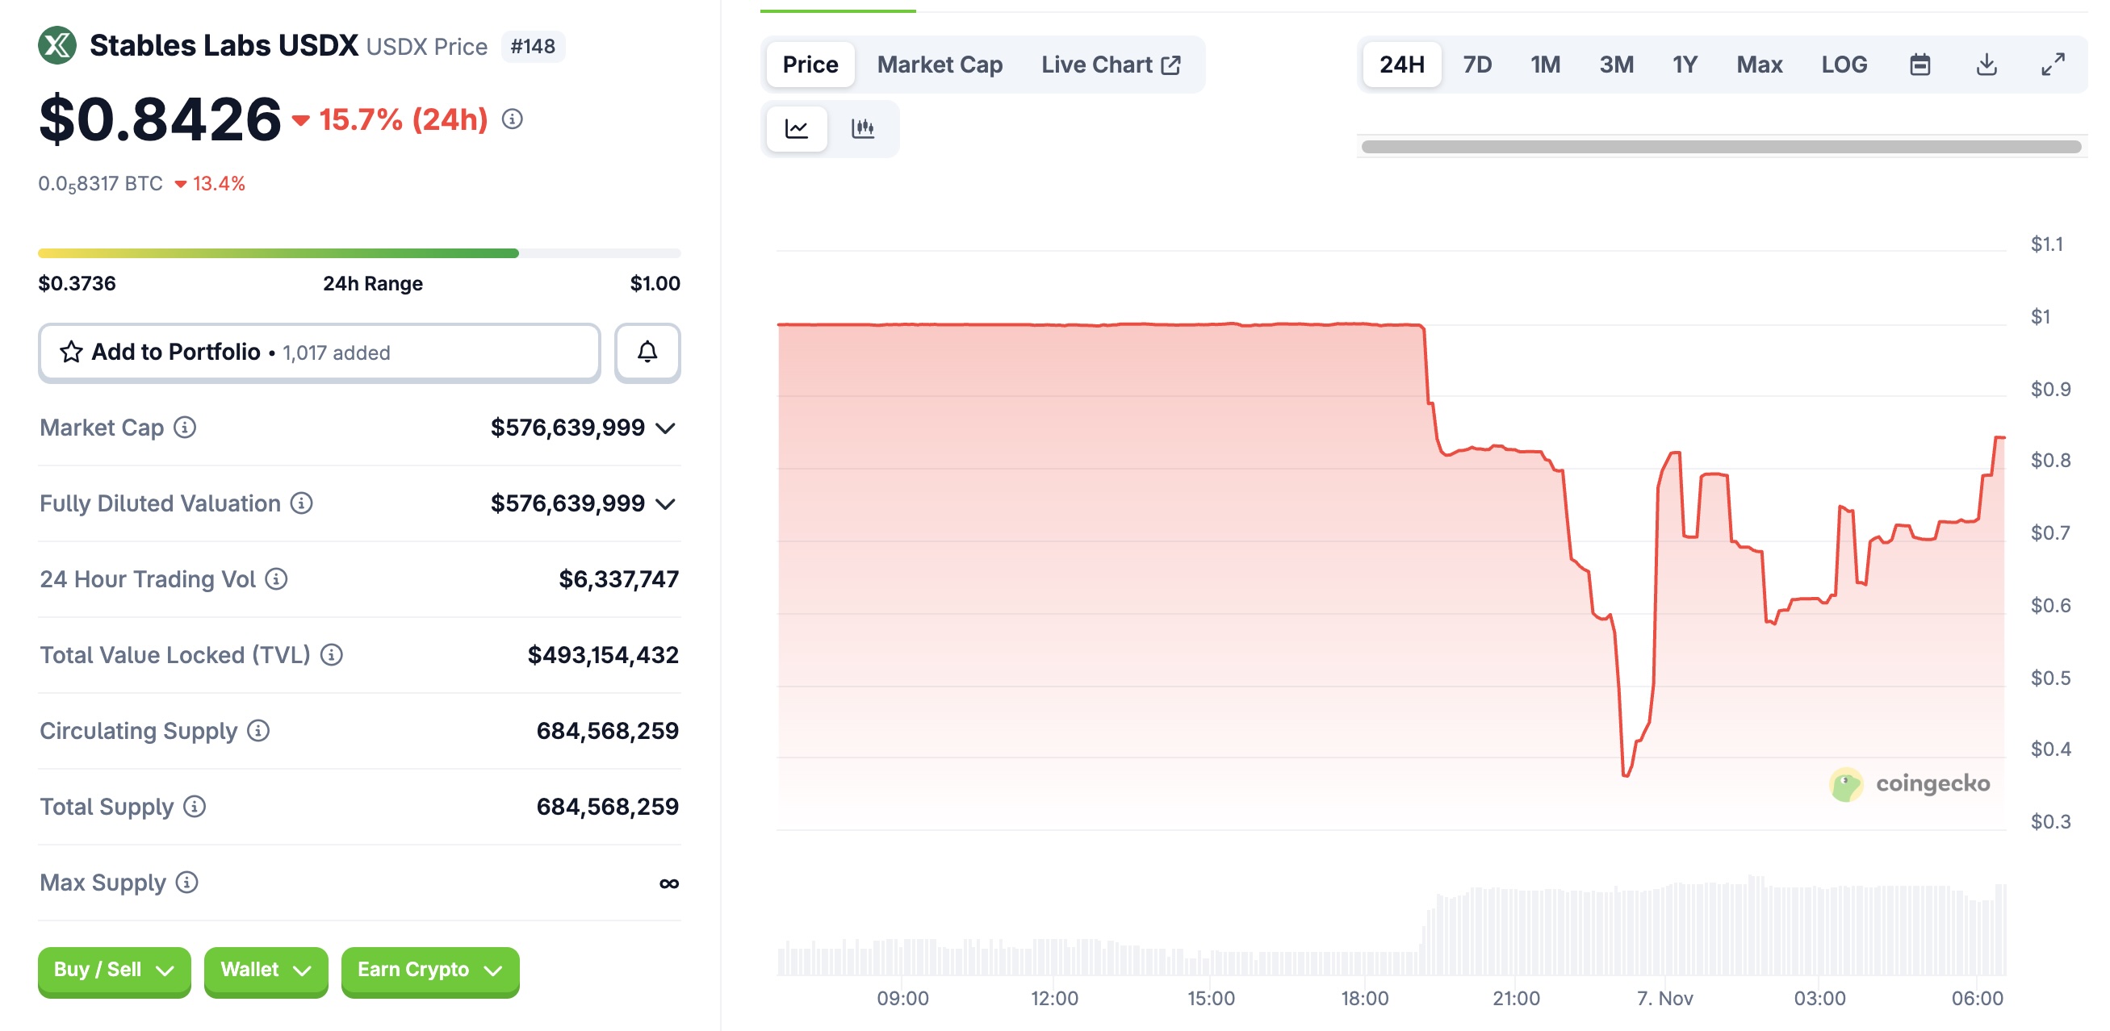This screenshot has width=2110, height=1031.
Task: Open the Live Chart tab
Action: pos(1110,64)
